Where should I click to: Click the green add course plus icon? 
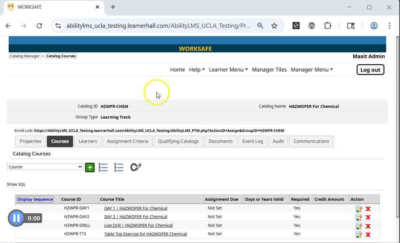point(90,167)
